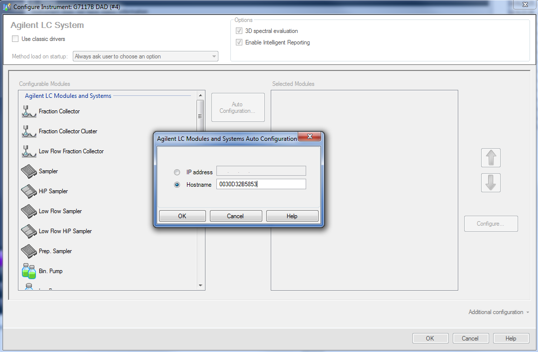Click the Low Flow HiP Sampler label
The width and height of the screenshot is (538, 352).
point(65,231)
